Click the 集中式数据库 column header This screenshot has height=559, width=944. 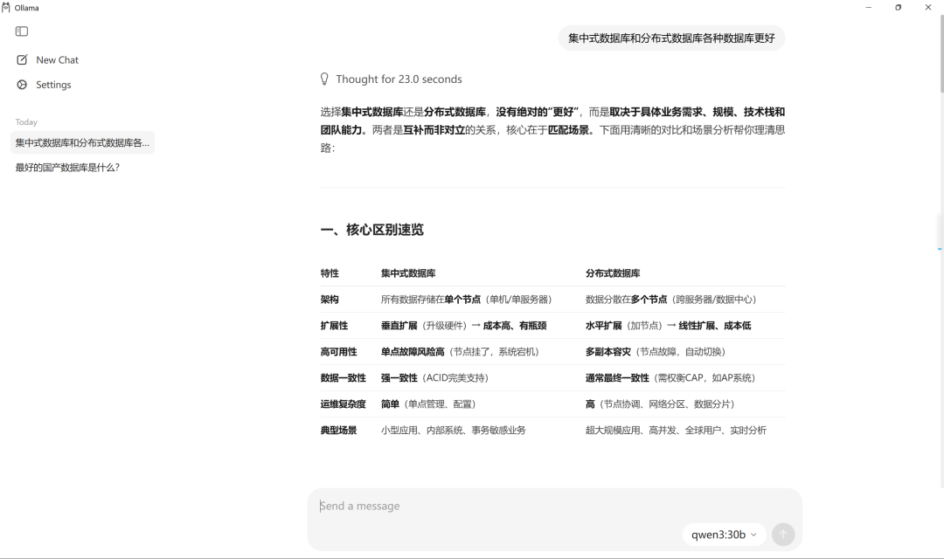click(x=408, y=273)
